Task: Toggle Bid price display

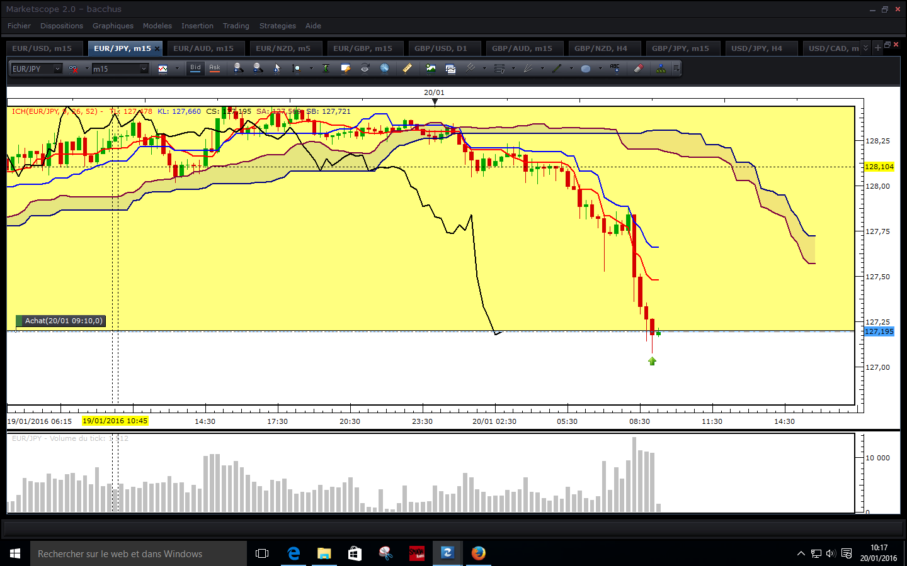Action: [196, 68]
